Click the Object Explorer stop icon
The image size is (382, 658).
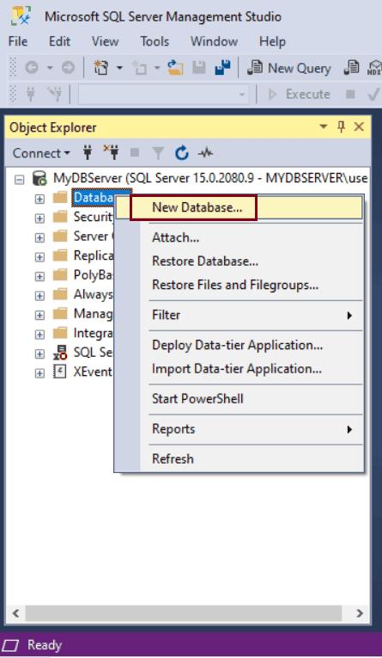[x=135, y=153]
